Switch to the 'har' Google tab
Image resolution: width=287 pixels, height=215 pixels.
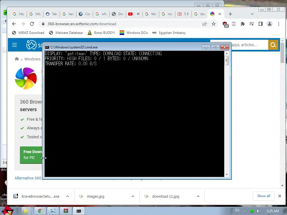[x=68, y=14]
